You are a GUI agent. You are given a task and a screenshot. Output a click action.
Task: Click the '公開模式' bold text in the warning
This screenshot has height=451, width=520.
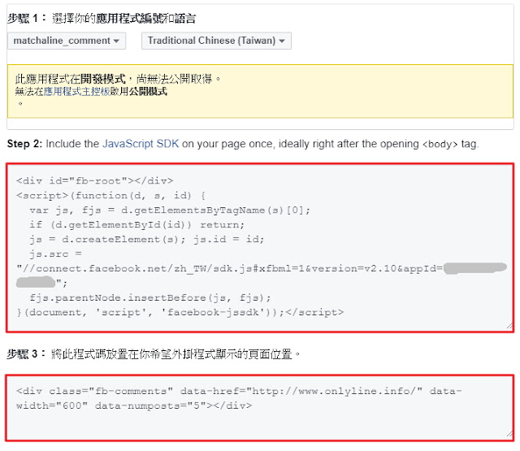[148, 92]
